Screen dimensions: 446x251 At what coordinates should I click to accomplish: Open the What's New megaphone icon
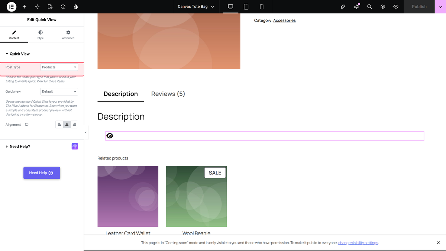pyautogui.click(x=356, y=7)
